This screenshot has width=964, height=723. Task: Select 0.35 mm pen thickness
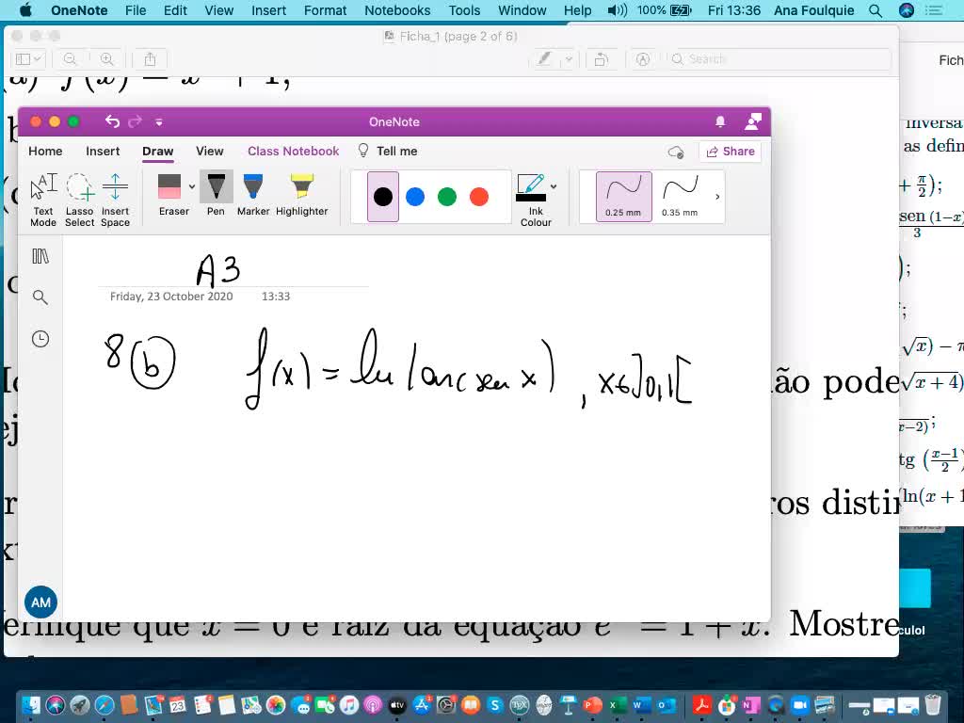[x=680, y=197]
